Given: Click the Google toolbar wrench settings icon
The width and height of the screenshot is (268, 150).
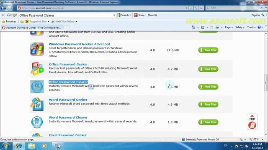Looking at the screenshot, I should (263, 15).
